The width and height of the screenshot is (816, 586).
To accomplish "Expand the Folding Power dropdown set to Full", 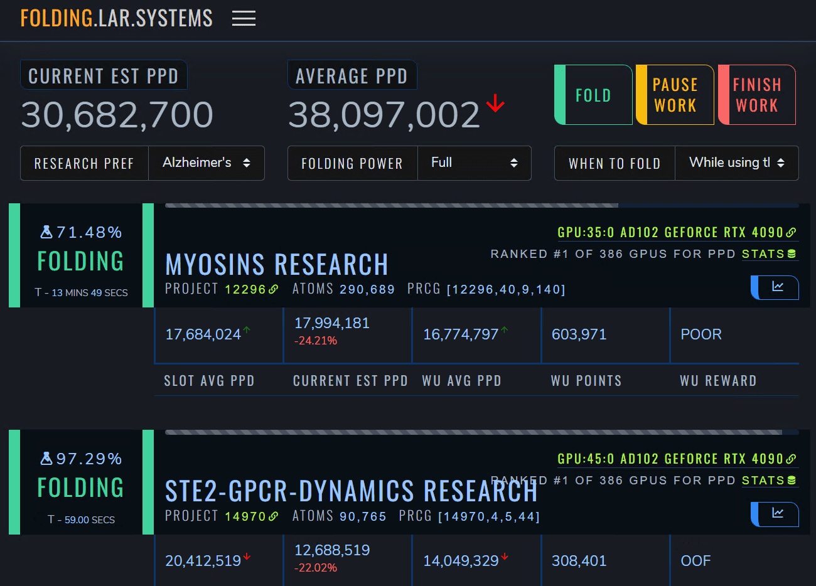I will click(474, 163).
